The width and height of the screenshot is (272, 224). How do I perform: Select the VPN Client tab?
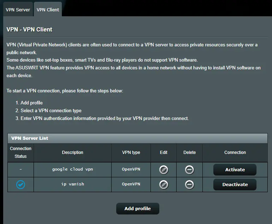(48, 10)
